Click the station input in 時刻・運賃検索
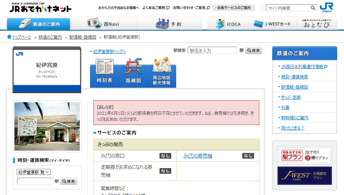The height and width of the screenshot is (195, 344). [x=35, y=181]
